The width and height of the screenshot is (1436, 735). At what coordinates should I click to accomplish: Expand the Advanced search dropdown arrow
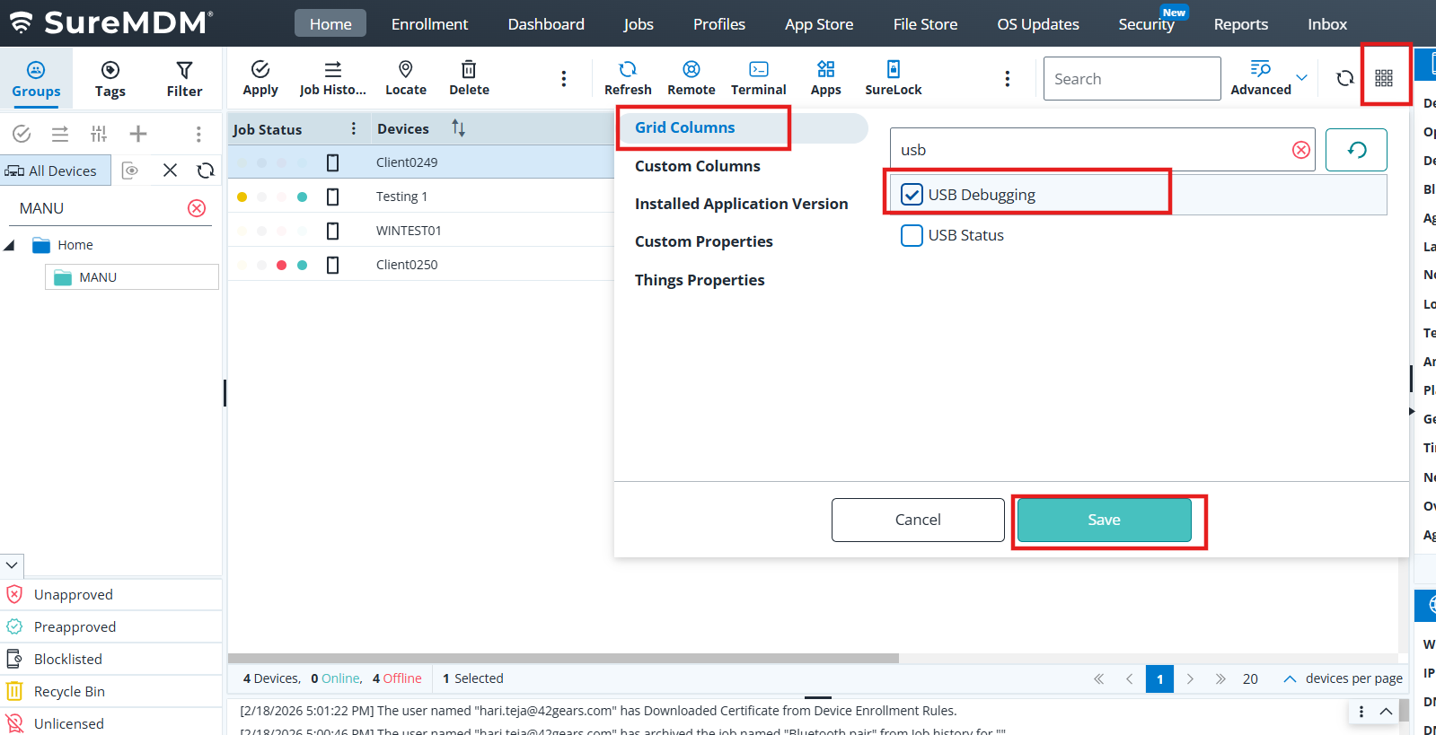[1301, 78]
